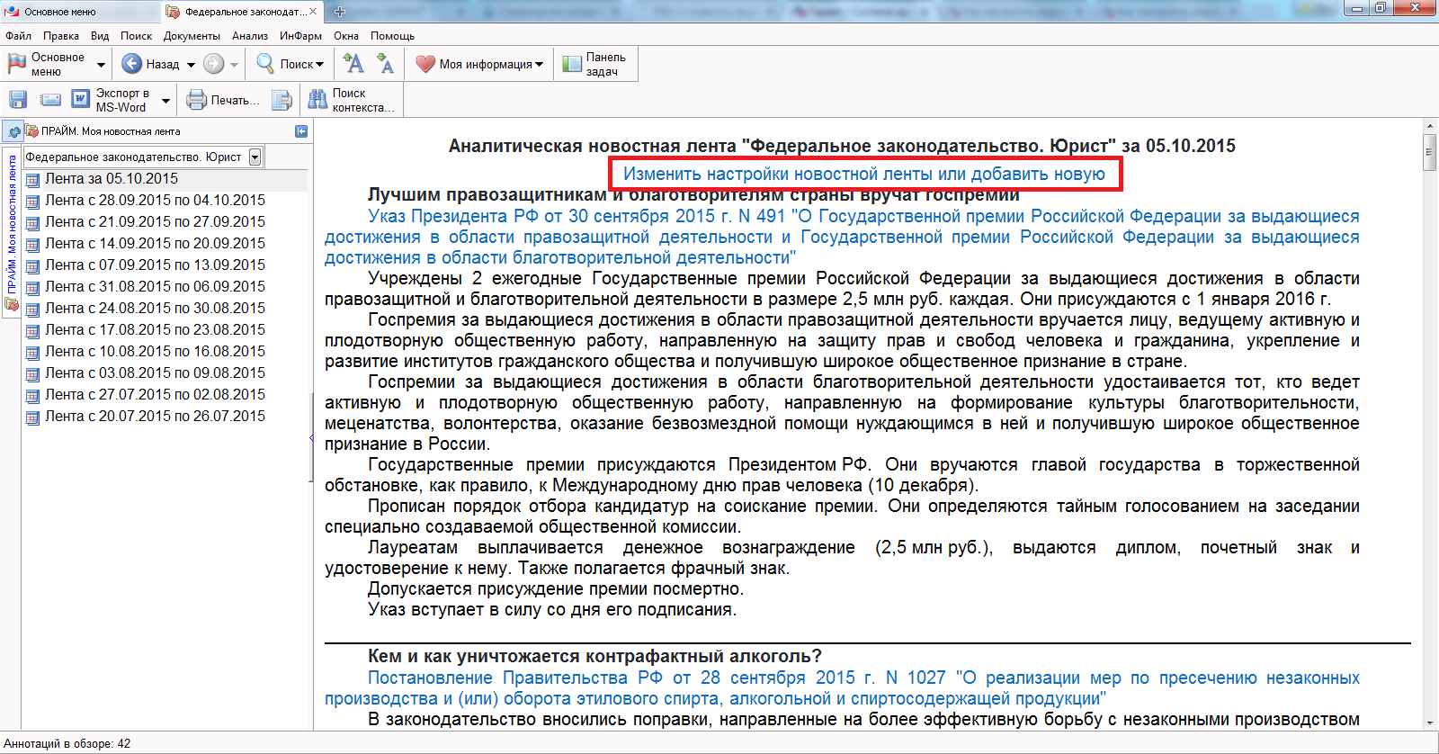The image size is (1439, 754).
Task: Click the left panel splitter collapse handle
Action: [x=311, y=438]
